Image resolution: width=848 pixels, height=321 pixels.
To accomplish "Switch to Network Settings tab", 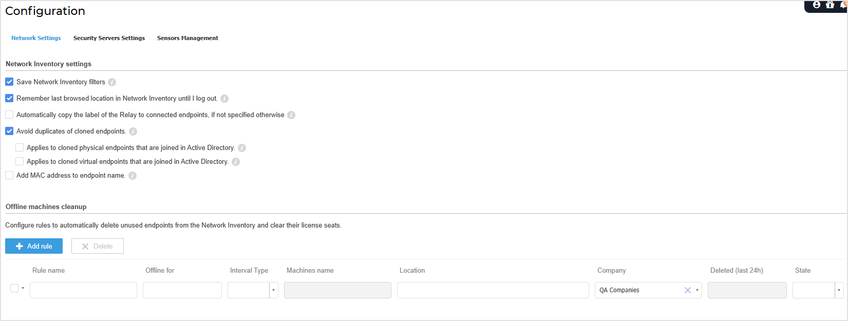I will (36, 38).
